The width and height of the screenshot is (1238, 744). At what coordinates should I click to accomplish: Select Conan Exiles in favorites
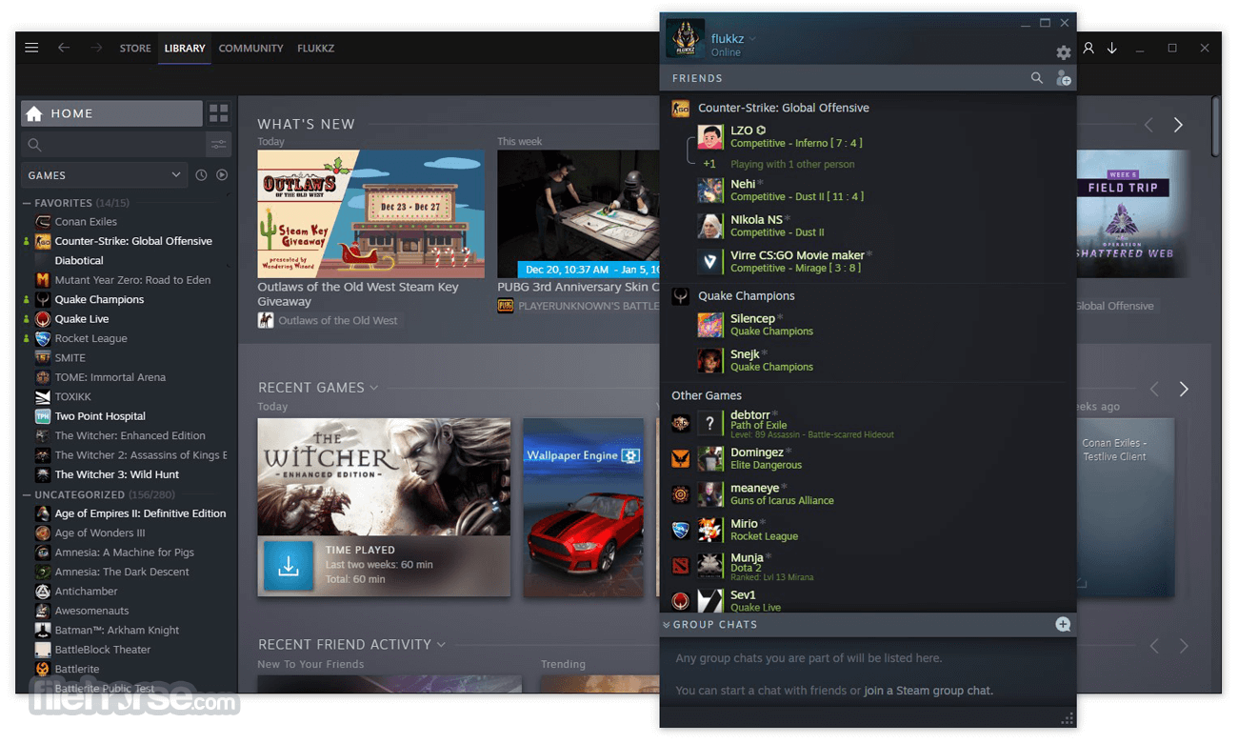(86, 222)
